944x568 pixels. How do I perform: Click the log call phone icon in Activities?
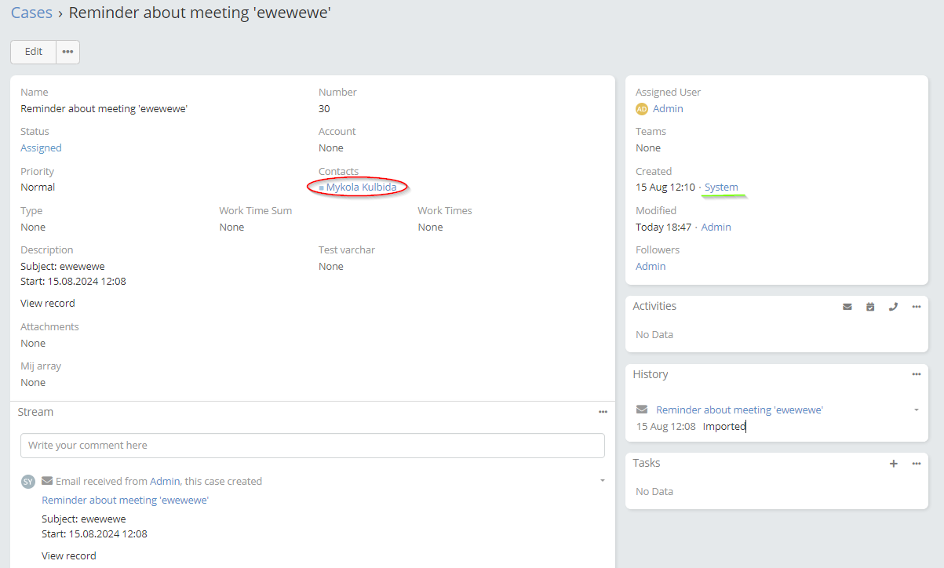893,307
